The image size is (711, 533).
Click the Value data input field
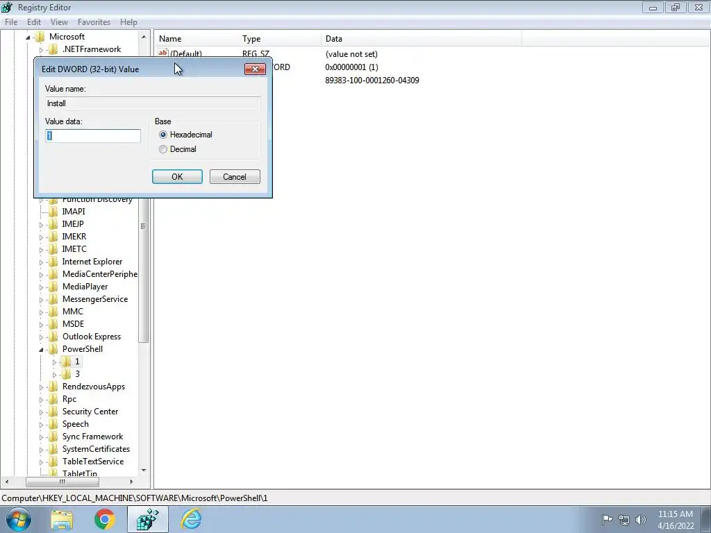93,136
